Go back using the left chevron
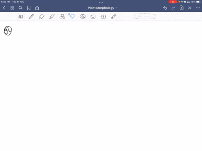 click(x=4, y=8)
